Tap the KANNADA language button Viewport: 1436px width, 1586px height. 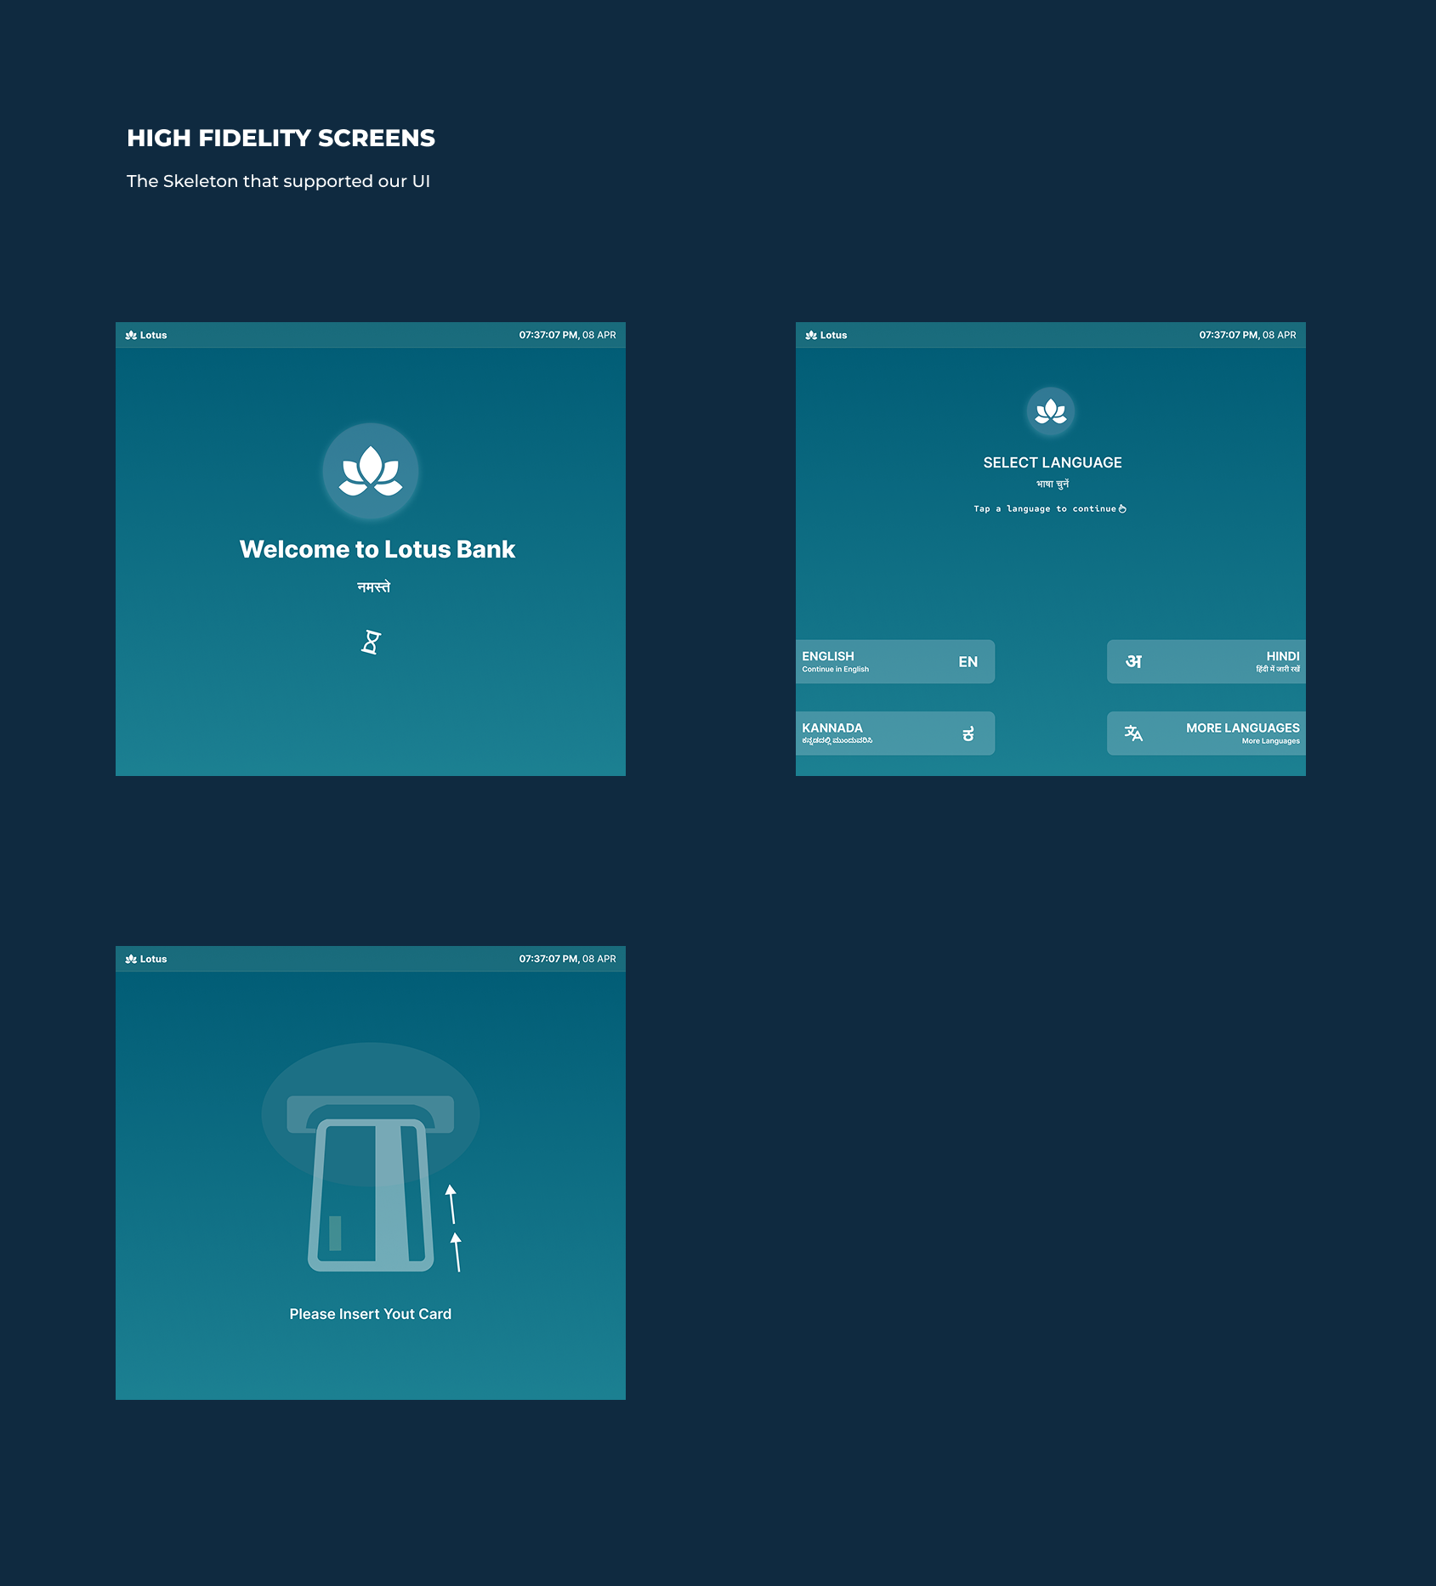[x=895, y=733]
